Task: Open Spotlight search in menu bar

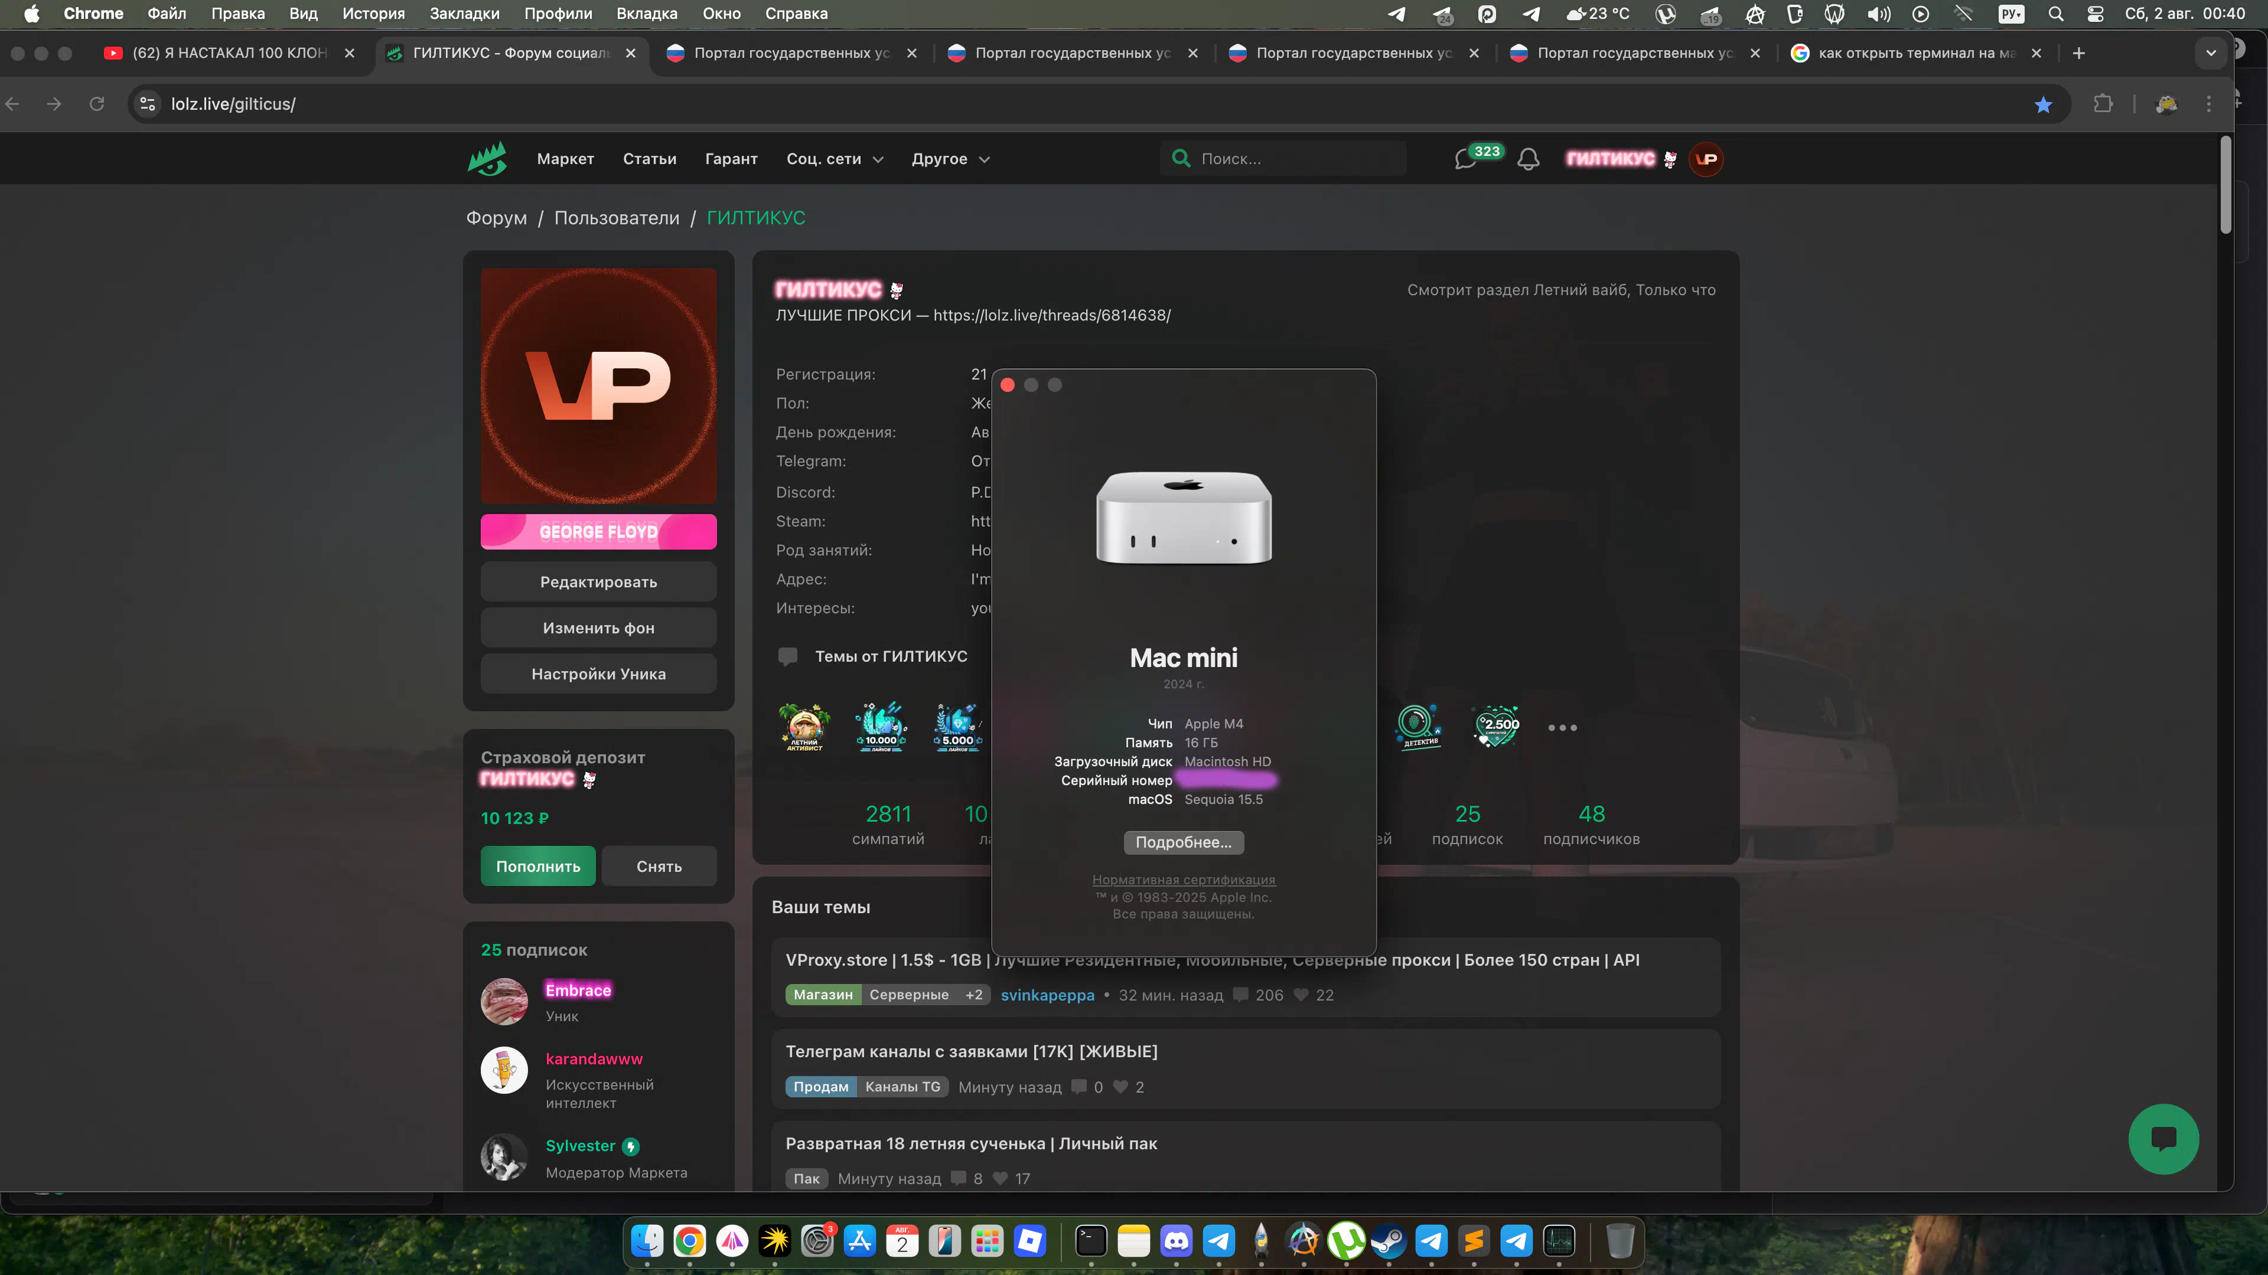Action: (x=2056, y=14)
